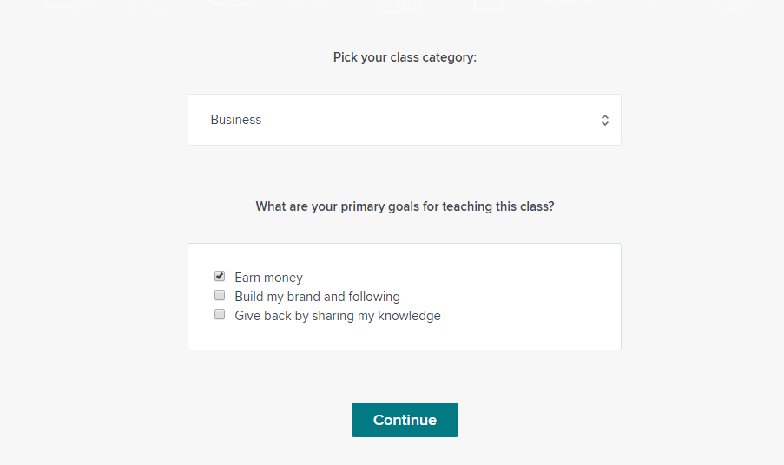Click the up-down arrows icon in category dropdown
Screen dimensions: 784x465
pyautogui.click(x=605, y=121)
